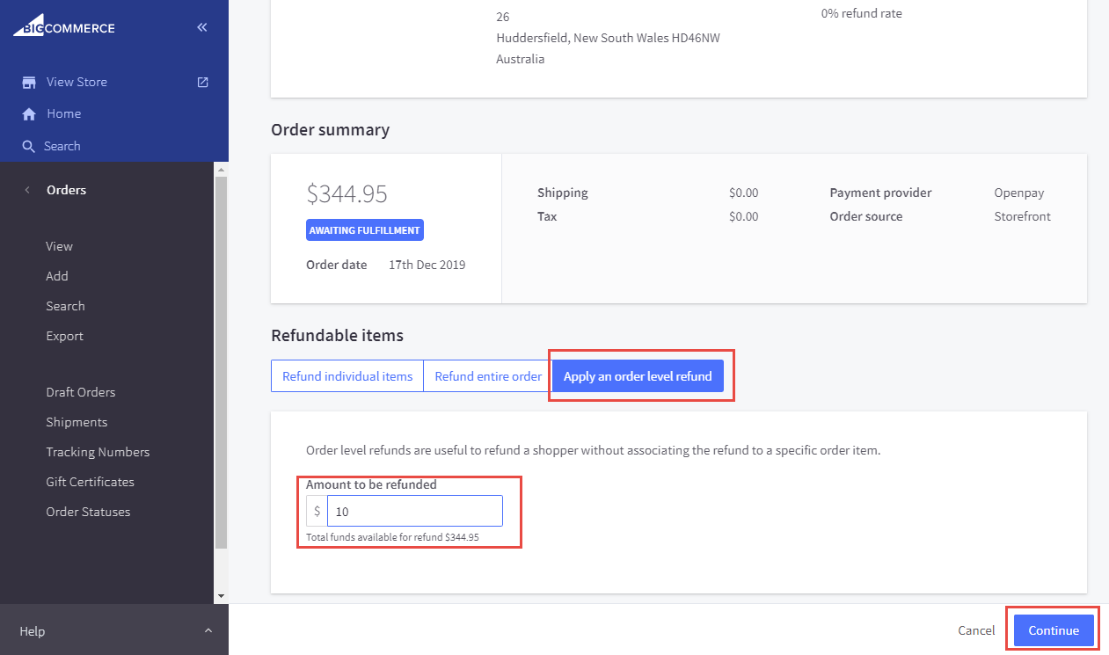Expand the Help menu chevron
The width and height of the screenshot is (1109, 655).
(208, 631)
